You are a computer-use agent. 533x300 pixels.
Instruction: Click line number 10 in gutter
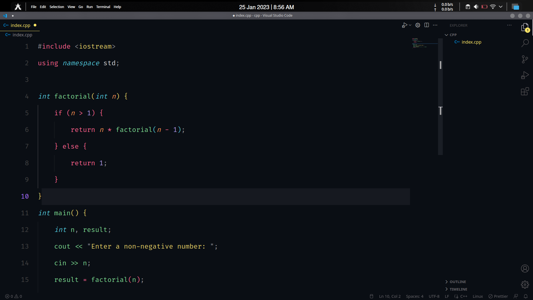point(25,196)
